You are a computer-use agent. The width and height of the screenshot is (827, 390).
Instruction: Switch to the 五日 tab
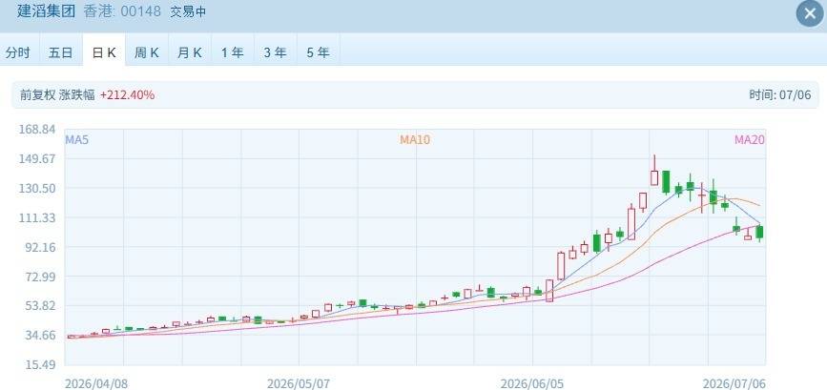point(61,52)
